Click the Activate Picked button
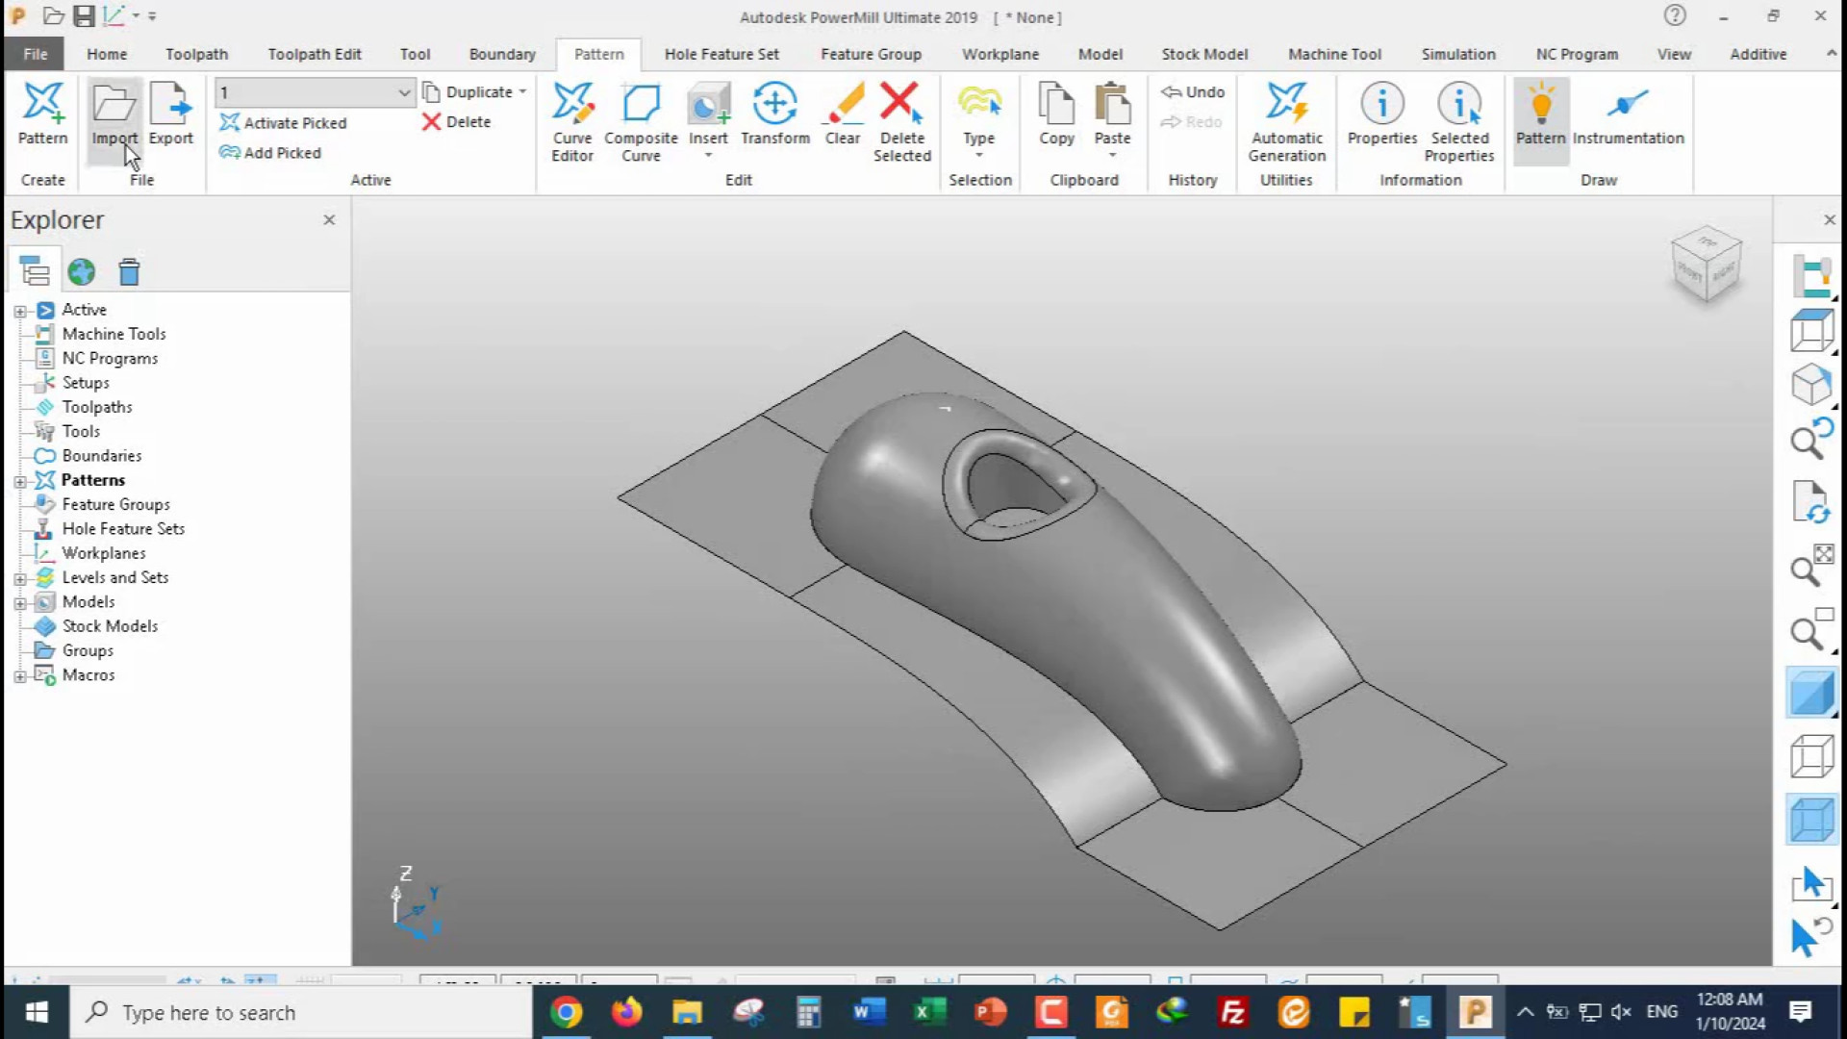The image size is (1847, 1039). point(283,122)
